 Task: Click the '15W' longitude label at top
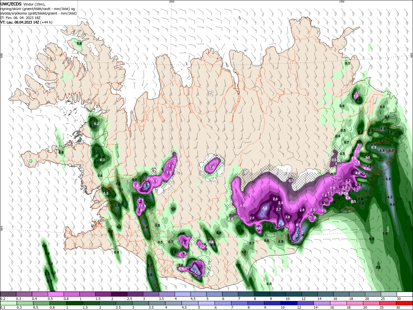[x=342, y=2]
